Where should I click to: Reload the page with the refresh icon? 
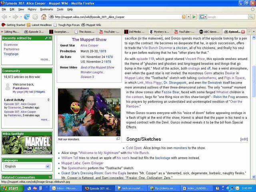click(27, 17)
